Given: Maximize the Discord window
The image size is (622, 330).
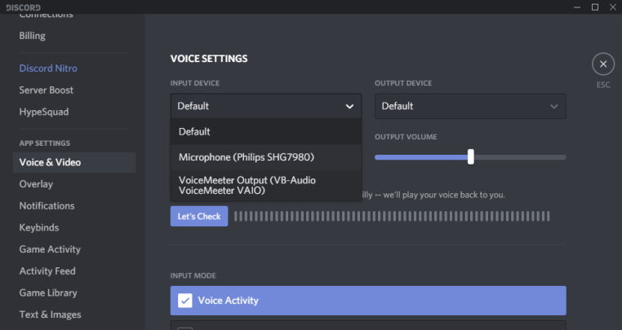Looking at the screenshot, I should point(595,7).
